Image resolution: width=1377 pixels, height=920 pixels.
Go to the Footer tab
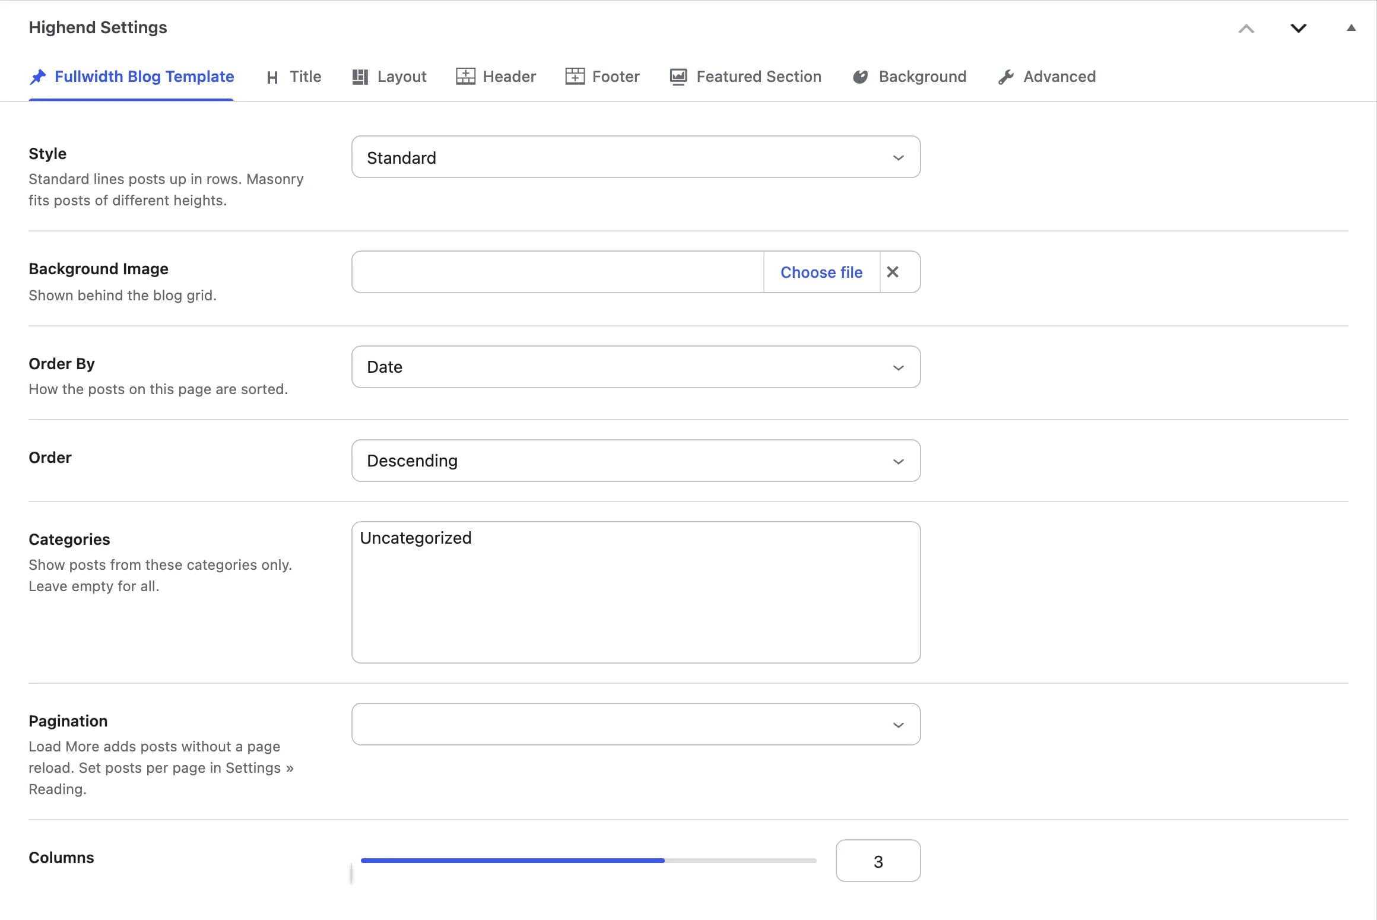click(x=602, y=77)
